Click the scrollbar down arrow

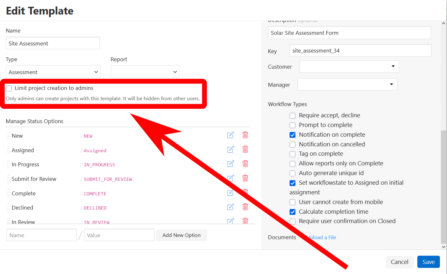pyautogui.click(x=444, y=247)
